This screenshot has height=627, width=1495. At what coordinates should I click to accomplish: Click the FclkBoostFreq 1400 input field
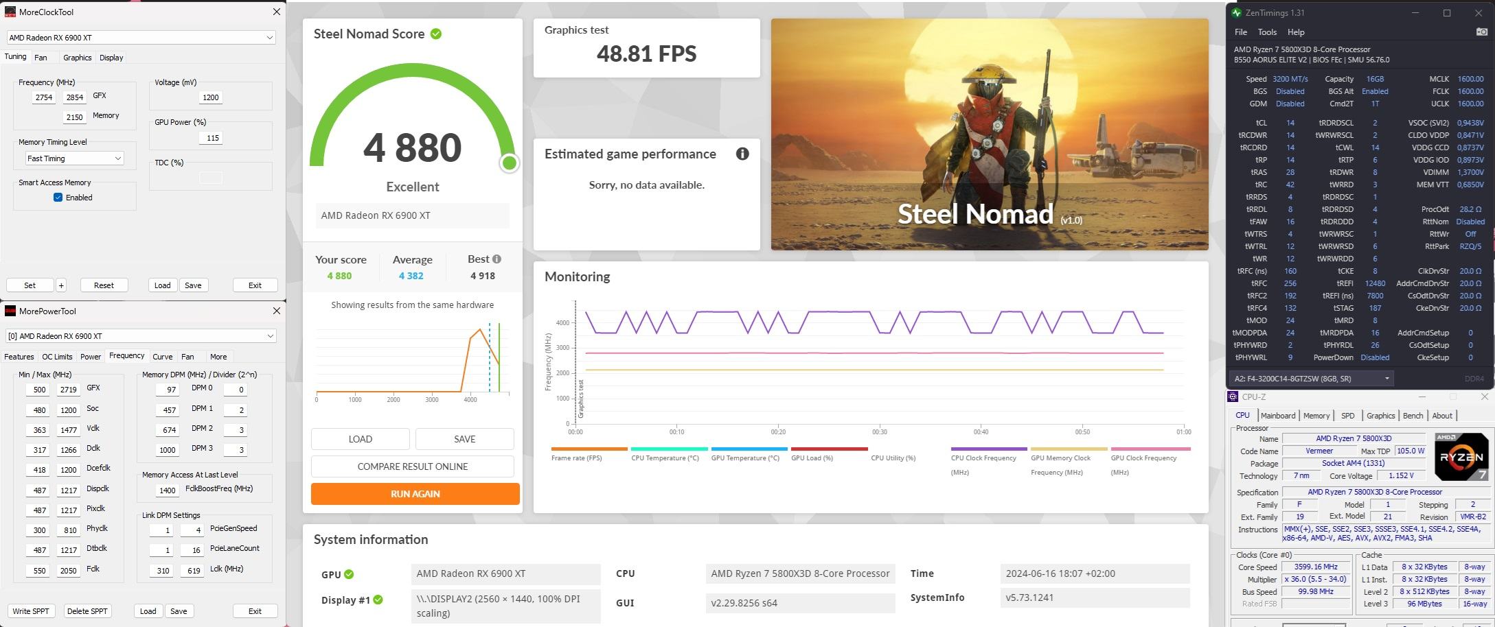[x=168, y=490]
